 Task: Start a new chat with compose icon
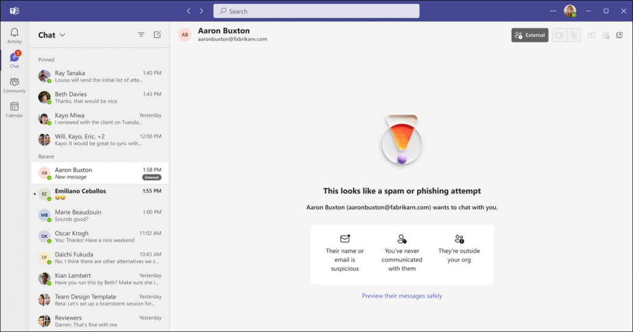tap(157, 35)
